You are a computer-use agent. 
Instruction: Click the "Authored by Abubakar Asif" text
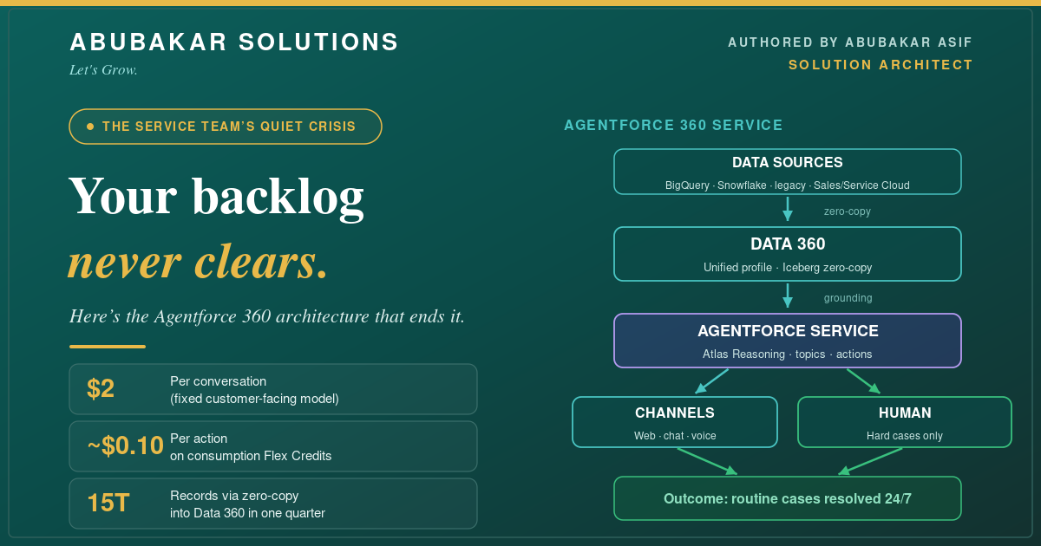[850, 42]
